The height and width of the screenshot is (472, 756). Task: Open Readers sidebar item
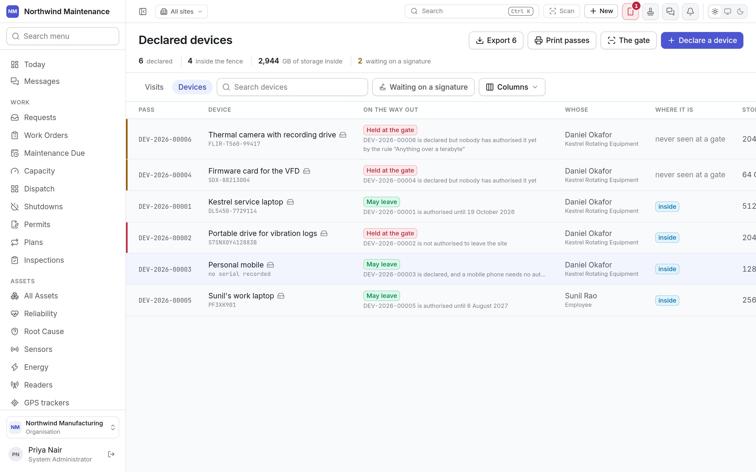pyautogui.click(x=63, y=385)
